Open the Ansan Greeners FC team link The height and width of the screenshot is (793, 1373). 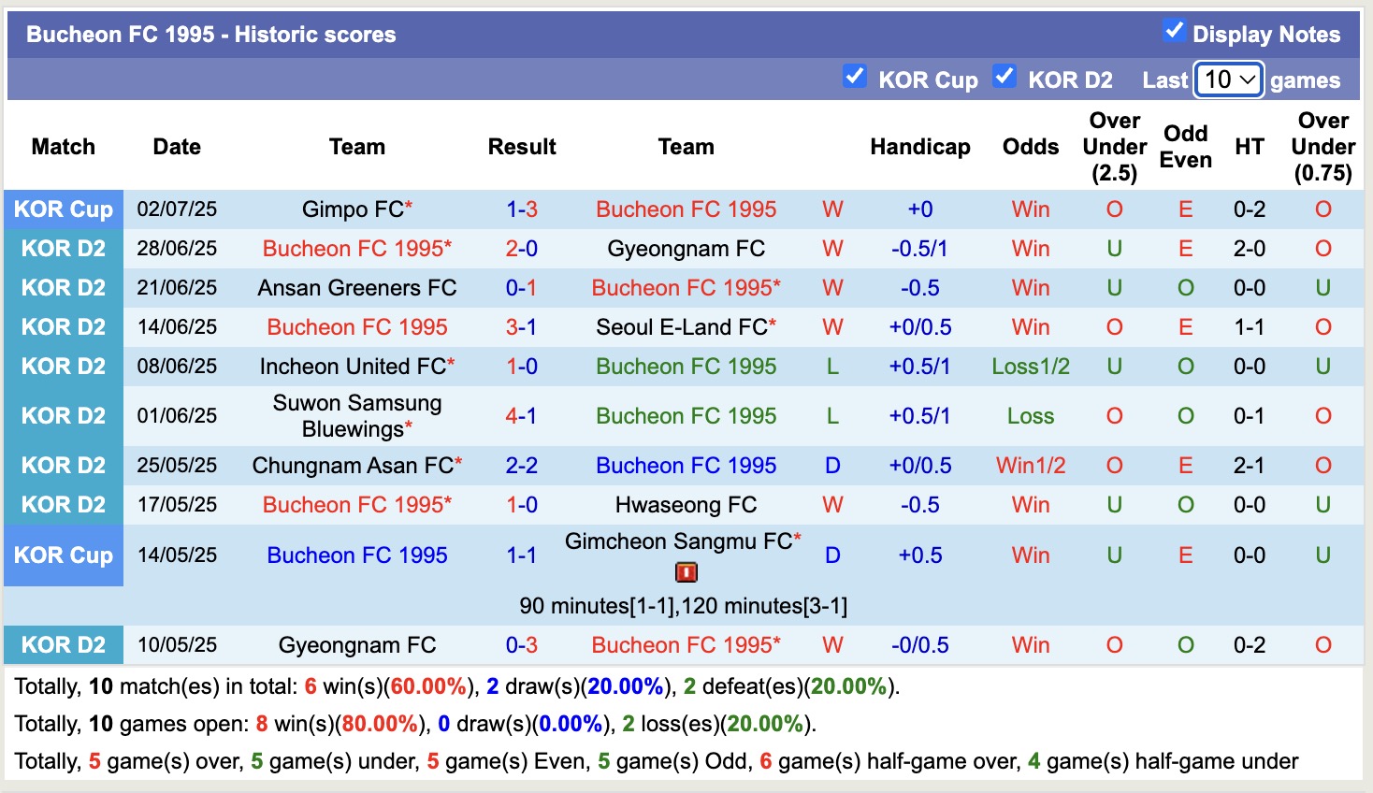click(x=356, y=287)
